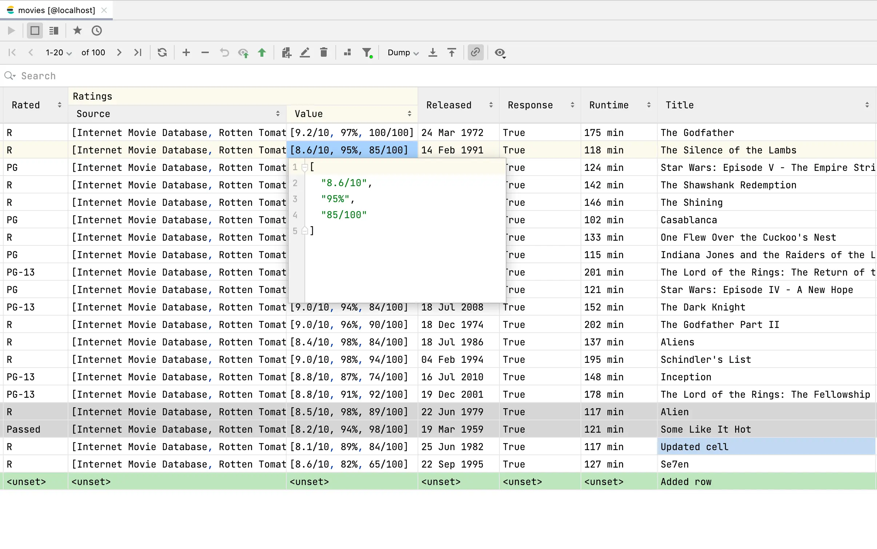Open the 1-20 page size dropdown

[x=58, y=53]
